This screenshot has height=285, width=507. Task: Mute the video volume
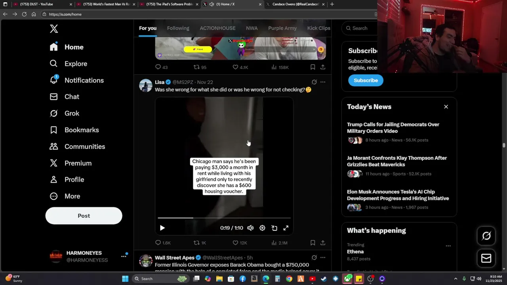click(x=250, y=228)
